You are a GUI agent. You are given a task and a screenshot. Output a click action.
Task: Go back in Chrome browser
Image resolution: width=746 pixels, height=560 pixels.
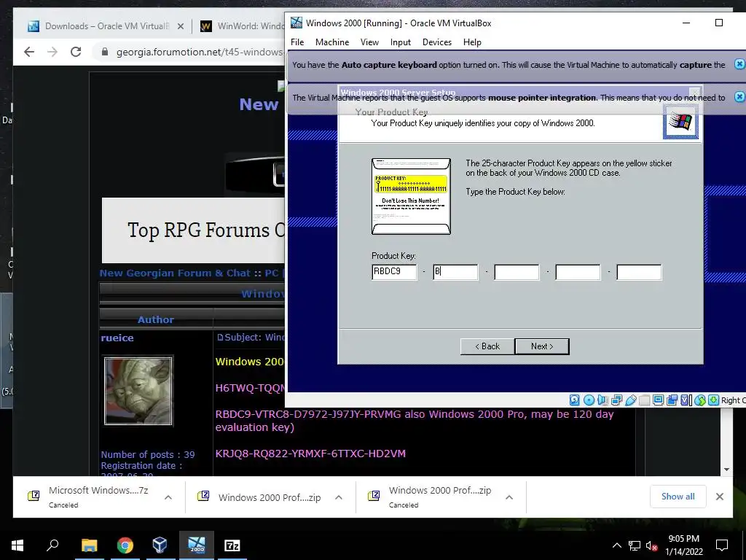pyautogui.click(x=29, y=52)
